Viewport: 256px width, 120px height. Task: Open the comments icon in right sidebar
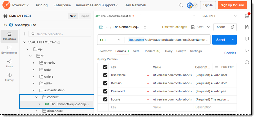247,39
